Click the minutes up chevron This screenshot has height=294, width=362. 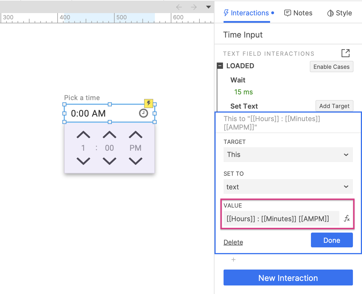[x=110, y=135]
